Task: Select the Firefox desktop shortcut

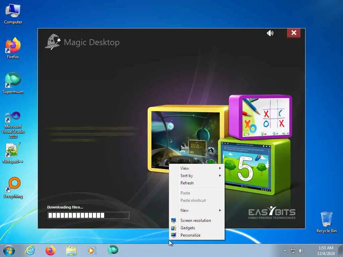Action: click(13, 48)
